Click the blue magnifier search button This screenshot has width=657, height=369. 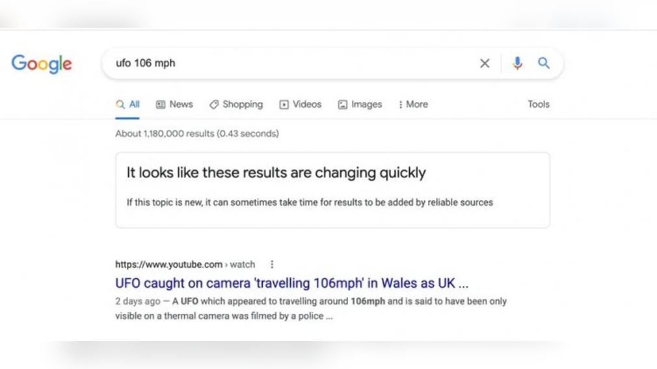pyautogui.click(x=544, y=63)
